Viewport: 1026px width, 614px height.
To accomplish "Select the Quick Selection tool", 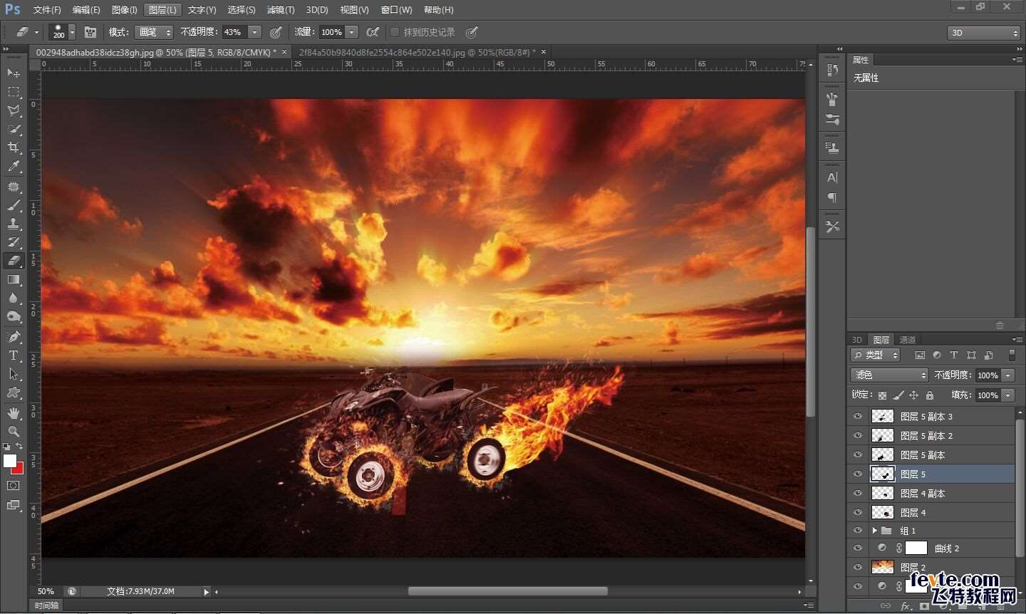I will coord(14,129).
